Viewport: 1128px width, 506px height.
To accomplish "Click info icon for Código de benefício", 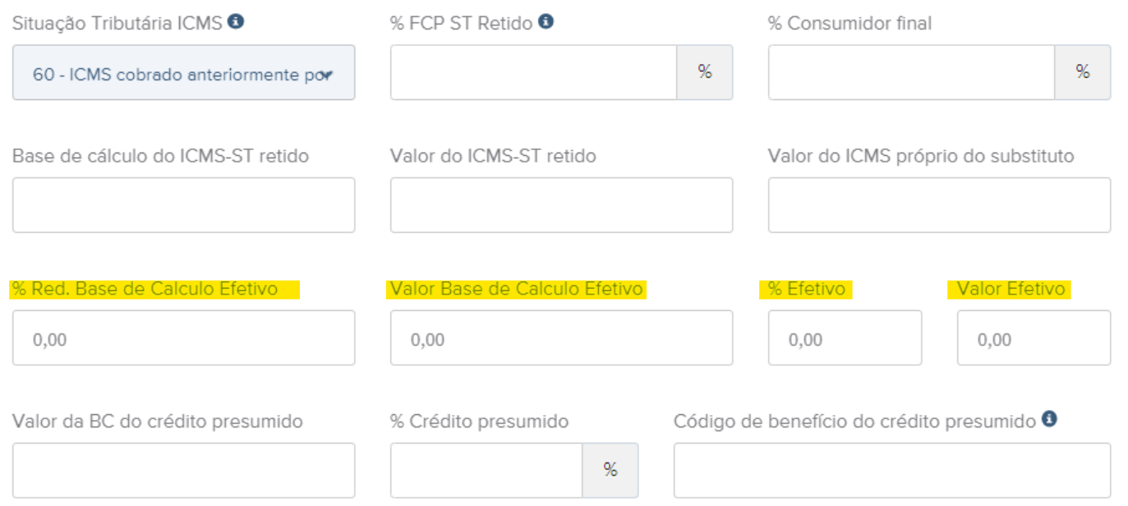I will [1049, 419].
